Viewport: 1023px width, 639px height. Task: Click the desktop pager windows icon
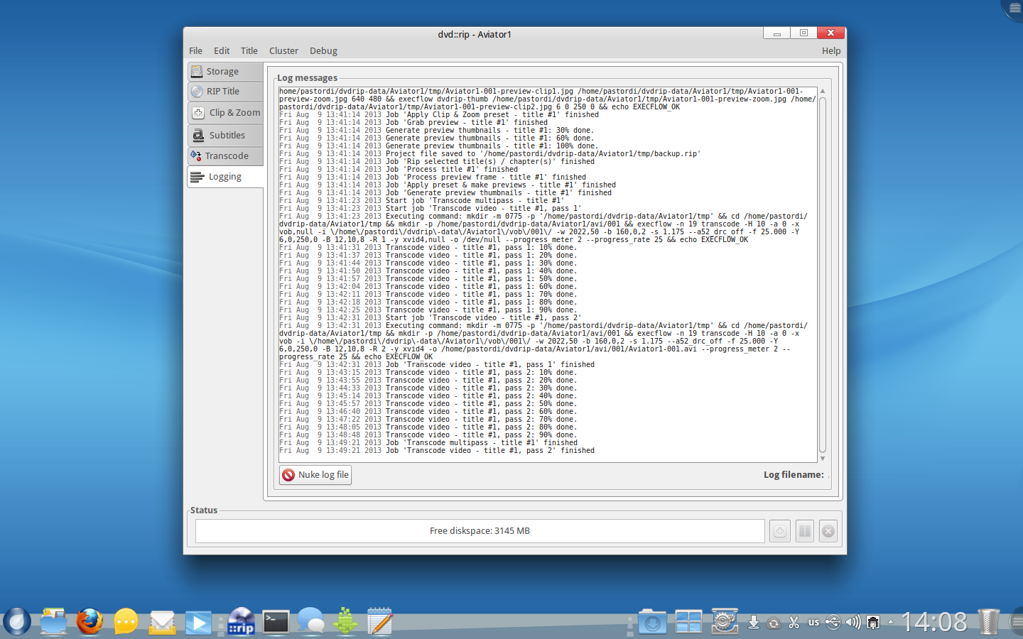pos(688,622)
